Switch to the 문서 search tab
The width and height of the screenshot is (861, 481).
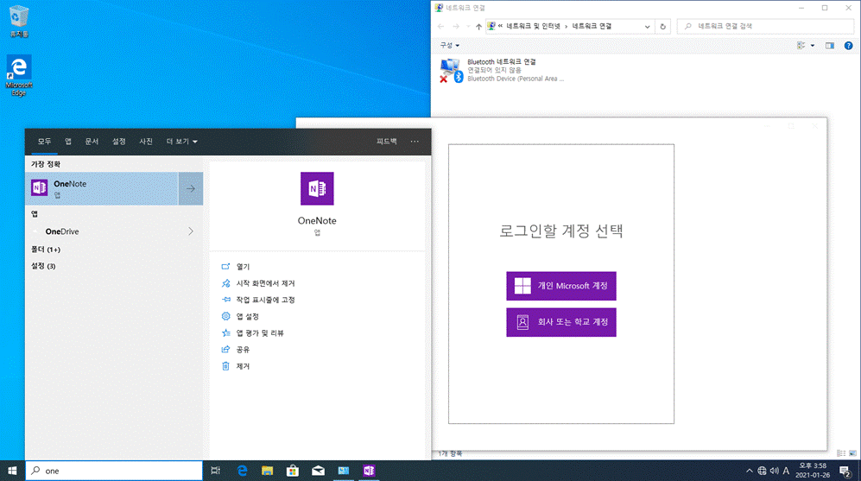pos(92,141)
